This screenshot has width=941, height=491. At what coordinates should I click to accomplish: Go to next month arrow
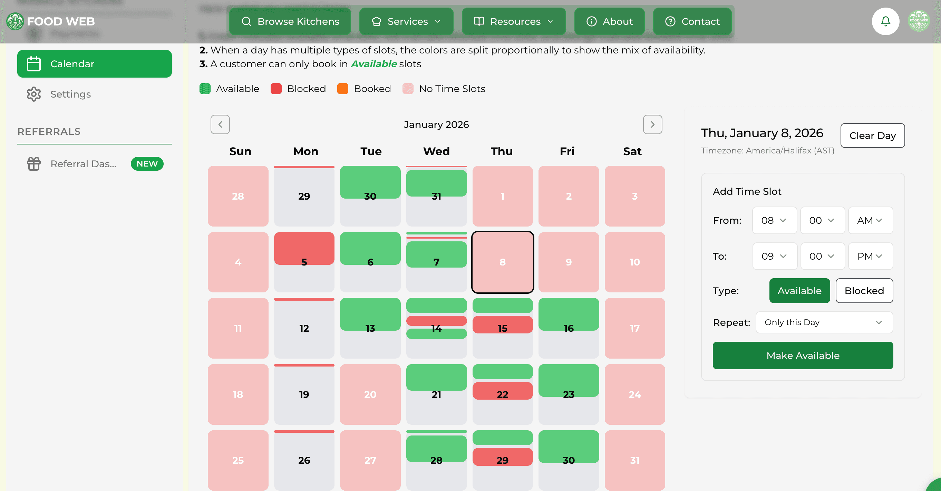652,124
